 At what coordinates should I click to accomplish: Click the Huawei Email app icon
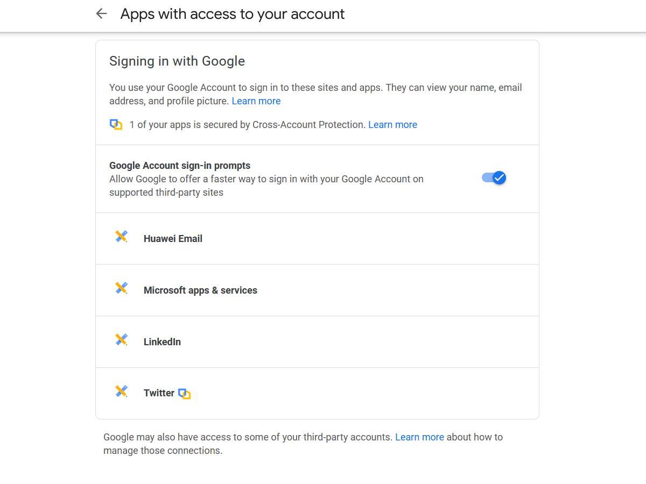click(121, 236)
